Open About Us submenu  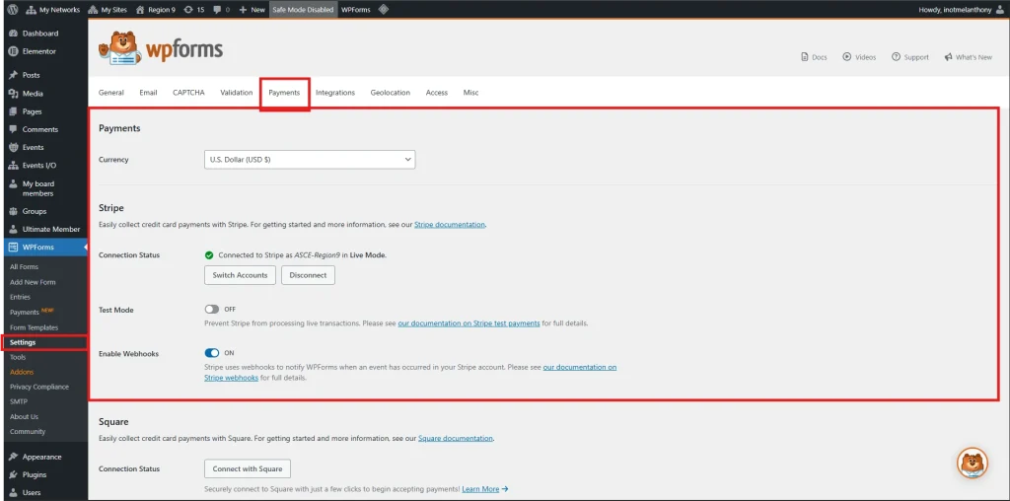(25, 416)
